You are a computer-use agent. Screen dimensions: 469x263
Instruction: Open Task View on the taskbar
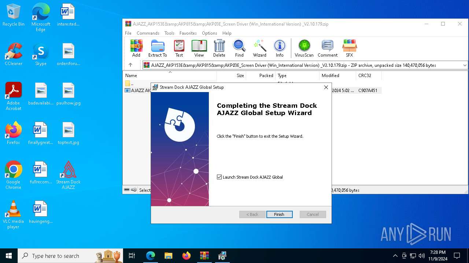pos(132,256)
